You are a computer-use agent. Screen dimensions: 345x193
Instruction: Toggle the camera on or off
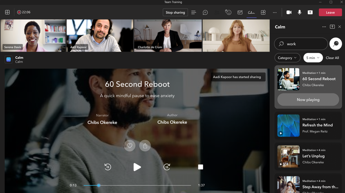tap(289, 12)
